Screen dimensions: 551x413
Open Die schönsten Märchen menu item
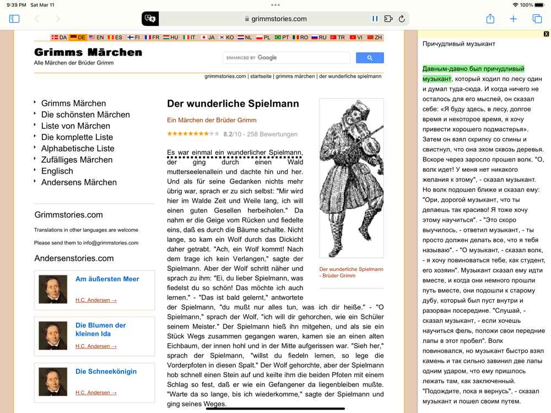coord(85,115)
